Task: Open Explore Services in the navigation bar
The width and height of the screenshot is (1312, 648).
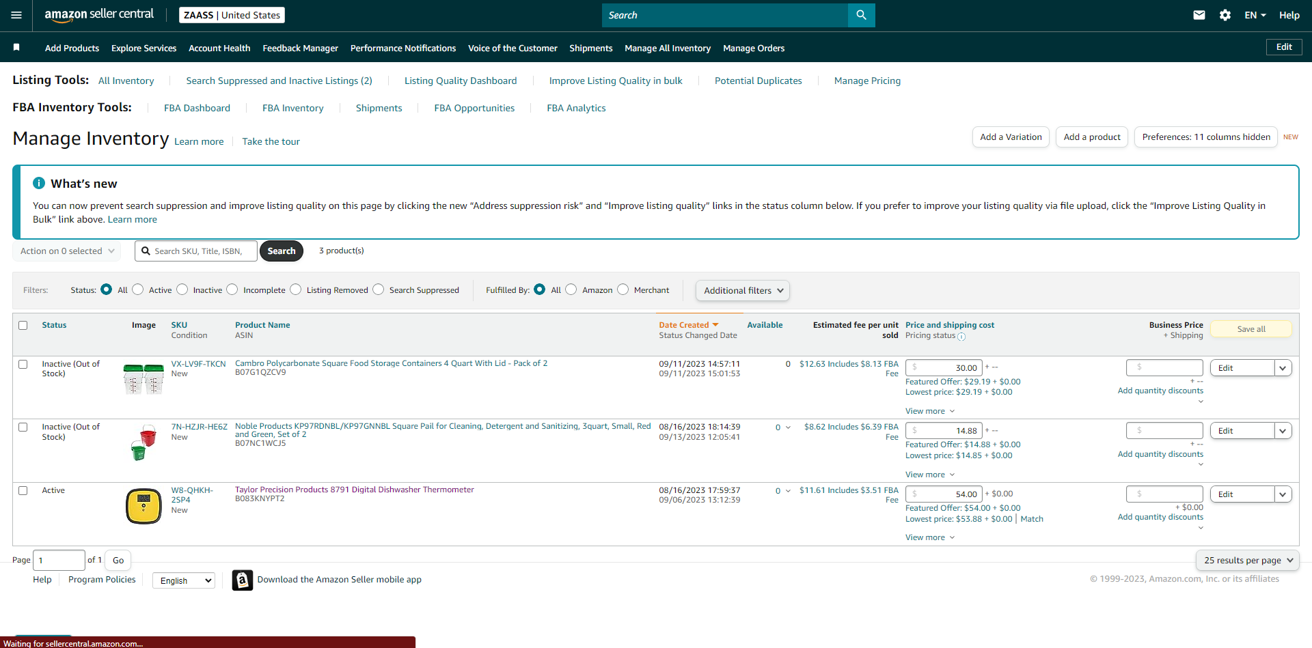Action: coord(143,48)
